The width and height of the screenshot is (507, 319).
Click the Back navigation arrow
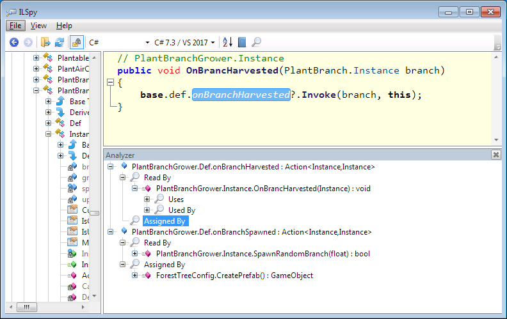[14, 42]
